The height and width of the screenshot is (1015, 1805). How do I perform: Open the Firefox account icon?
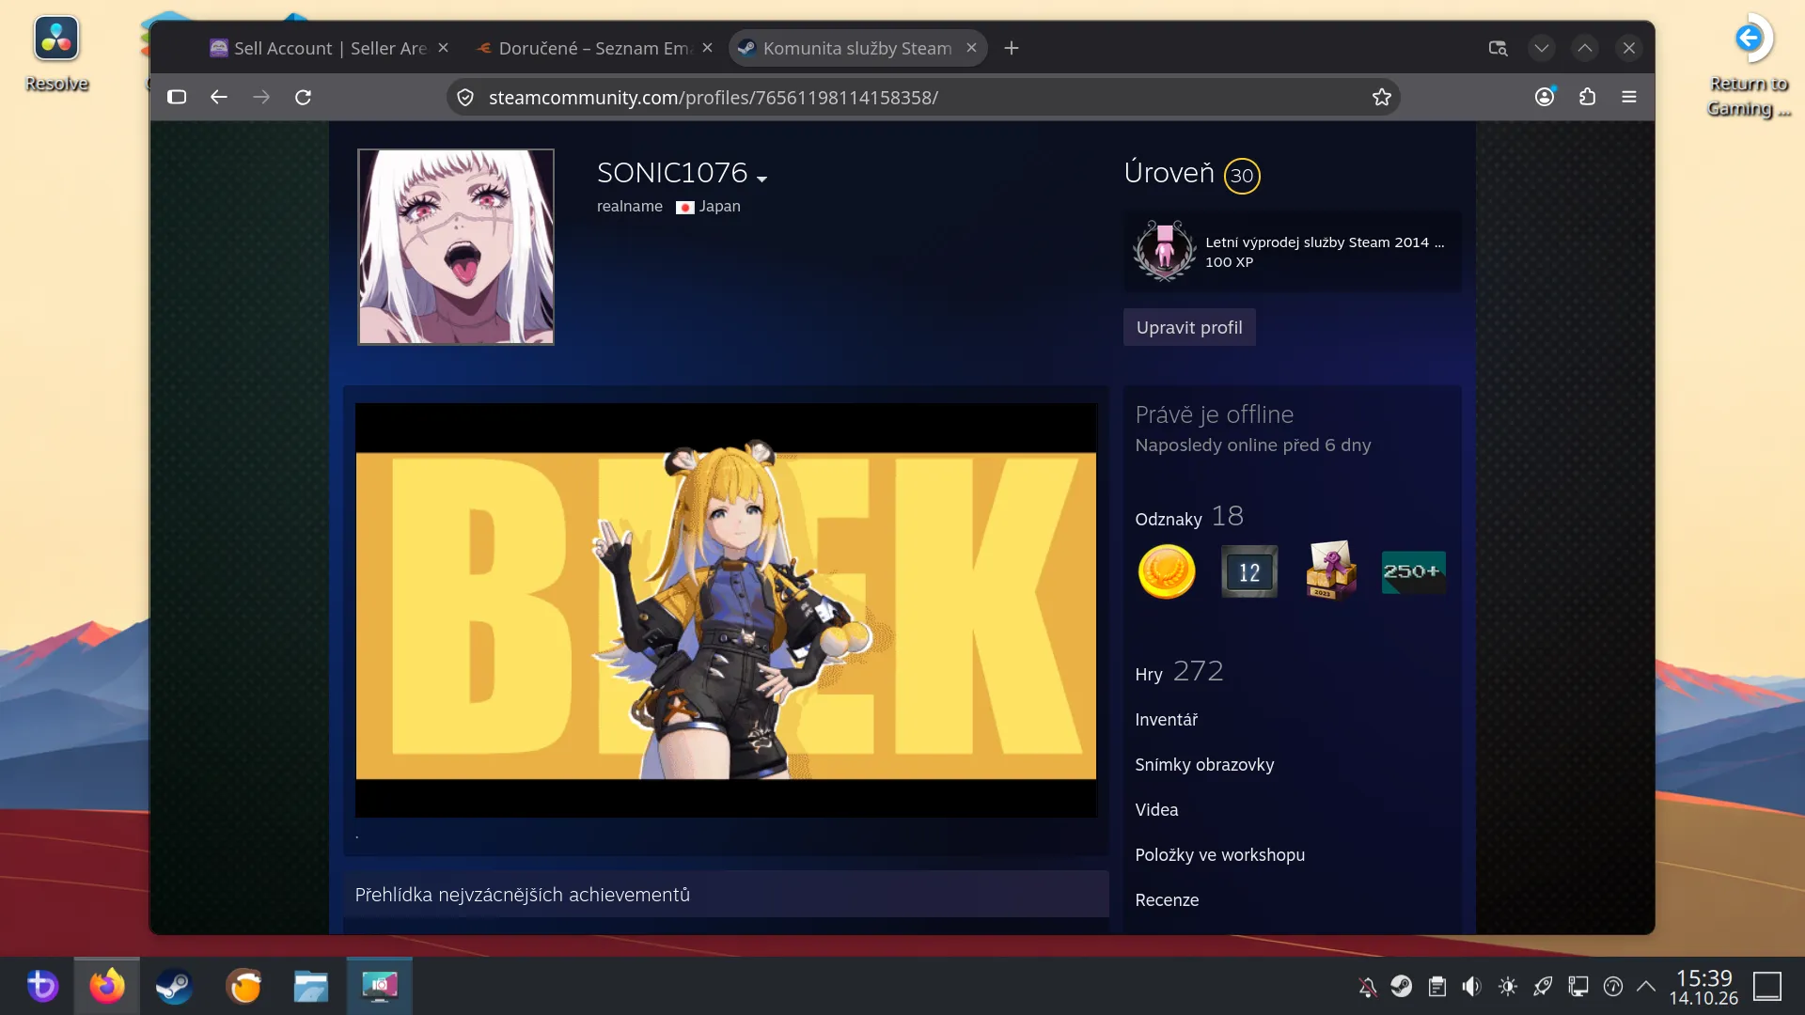tap(1545, 97)
